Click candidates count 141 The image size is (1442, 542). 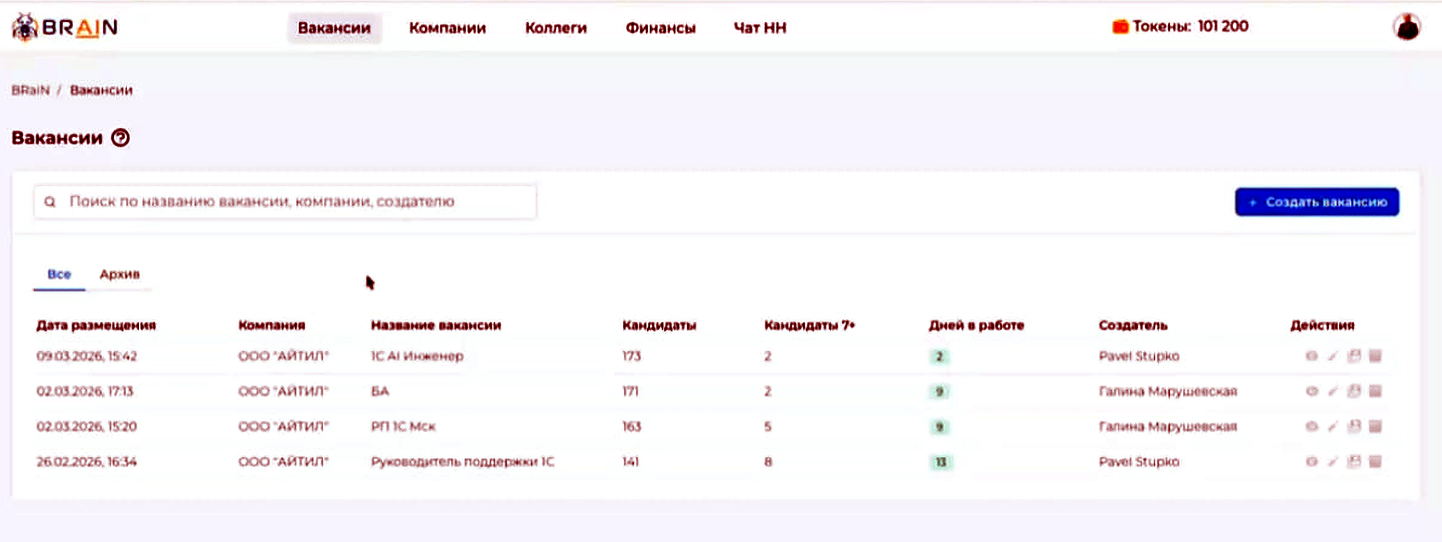coord(630,462)
